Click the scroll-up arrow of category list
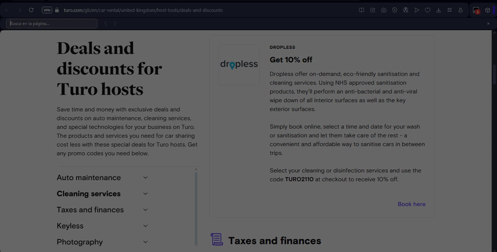 pos(196,169)
